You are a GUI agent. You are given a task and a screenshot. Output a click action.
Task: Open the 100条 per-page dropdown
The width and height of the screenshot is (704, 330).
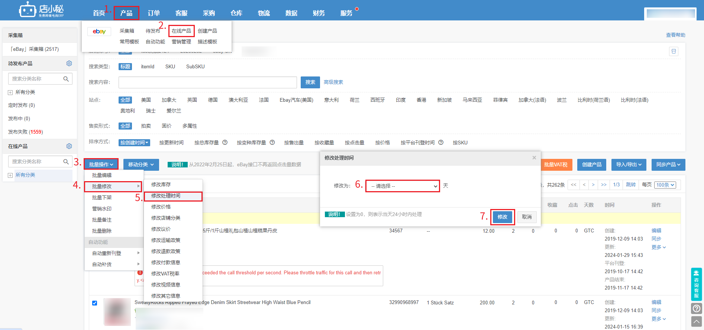[x=665, y=185]
